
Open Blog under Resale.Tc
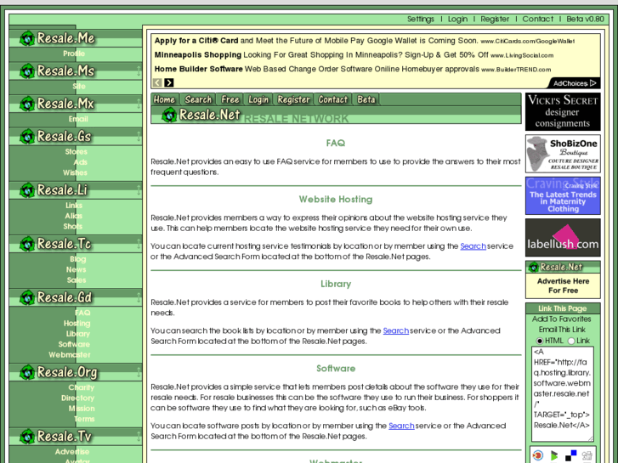pos(77,259)
